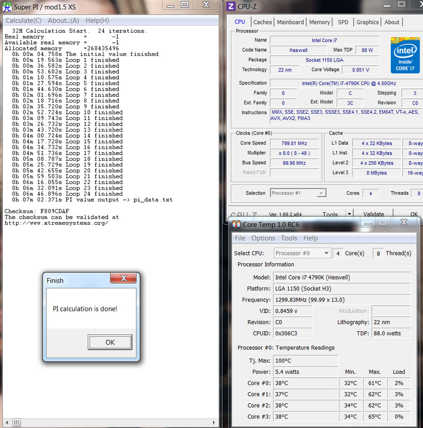
Task: Click the Tools button in CPU-Z
Action: tap(330, 214)
